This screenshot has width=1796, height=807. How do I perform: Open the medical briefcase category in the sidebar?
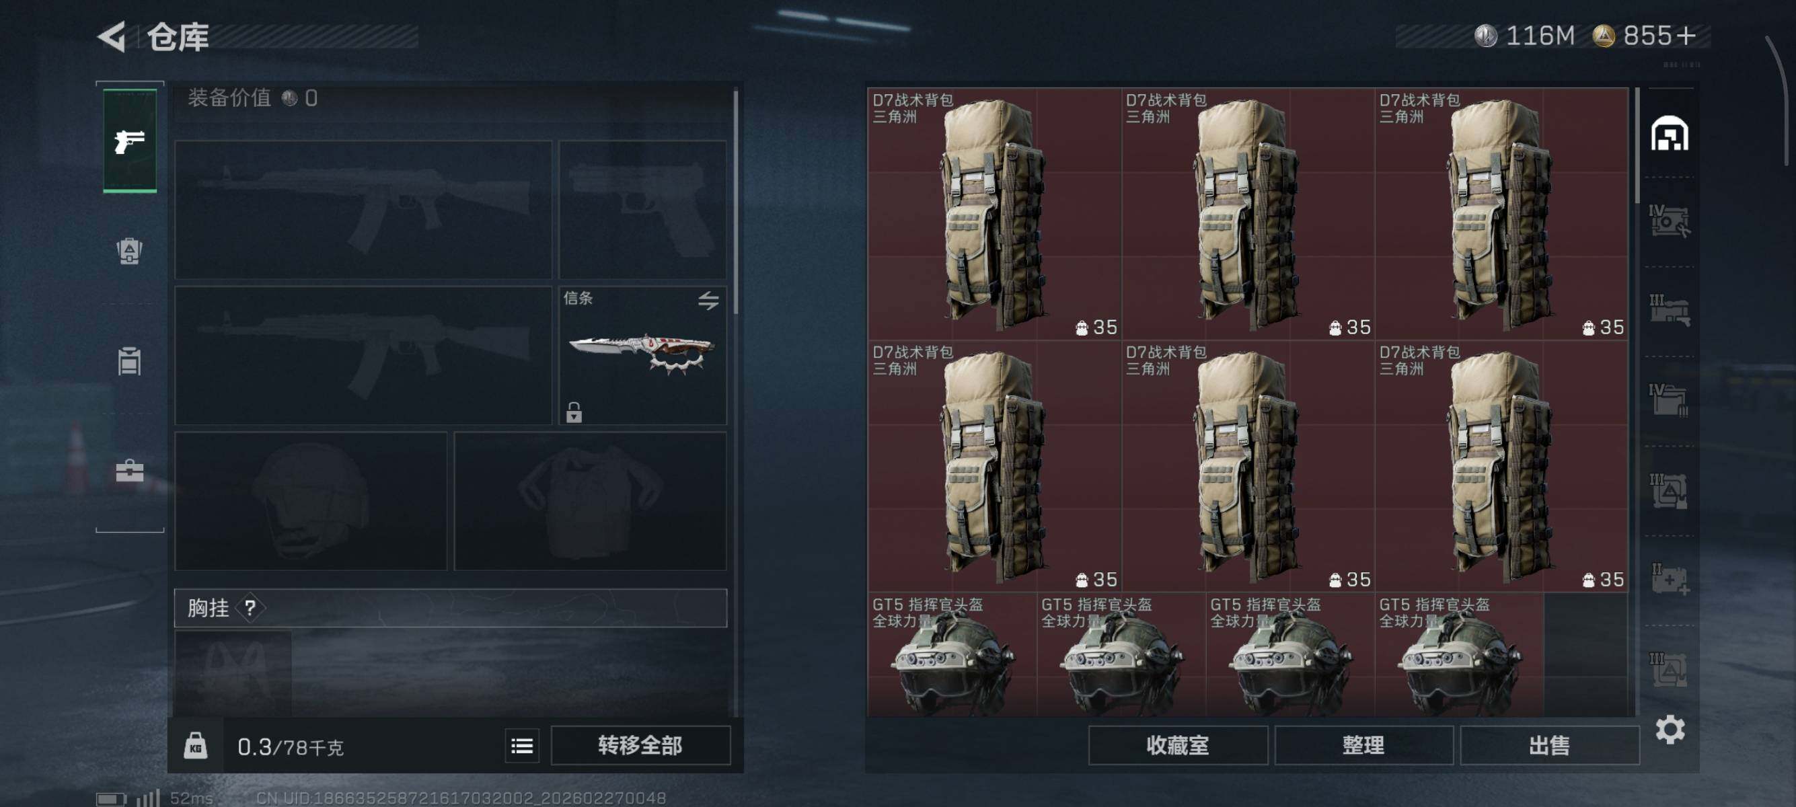[130, 471]
